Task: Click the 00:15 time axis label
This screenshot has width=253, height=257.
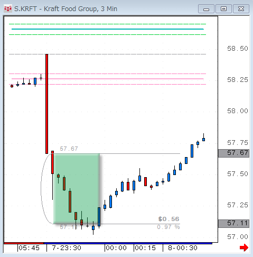Action: point(145,248)
